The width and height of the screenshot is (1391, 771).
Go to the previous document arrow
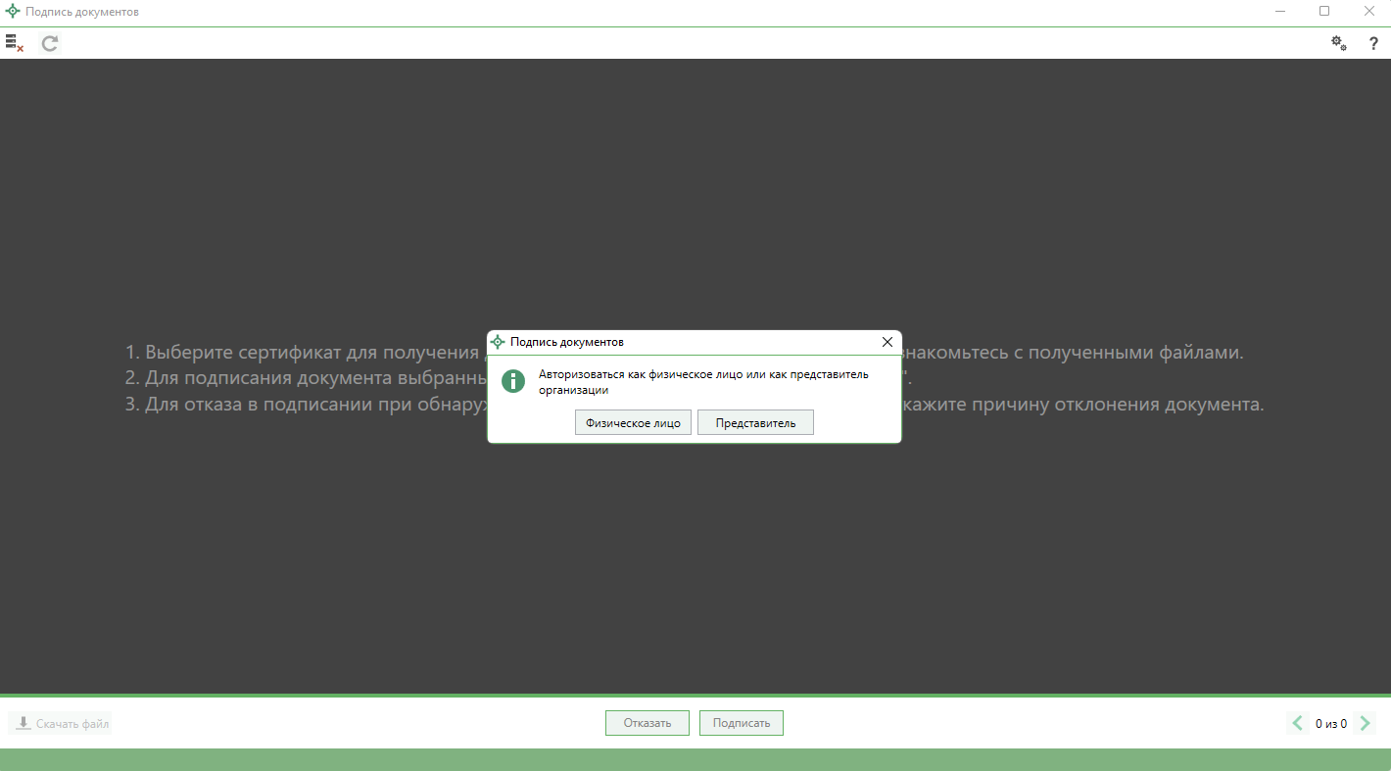tap(1298, 723)
